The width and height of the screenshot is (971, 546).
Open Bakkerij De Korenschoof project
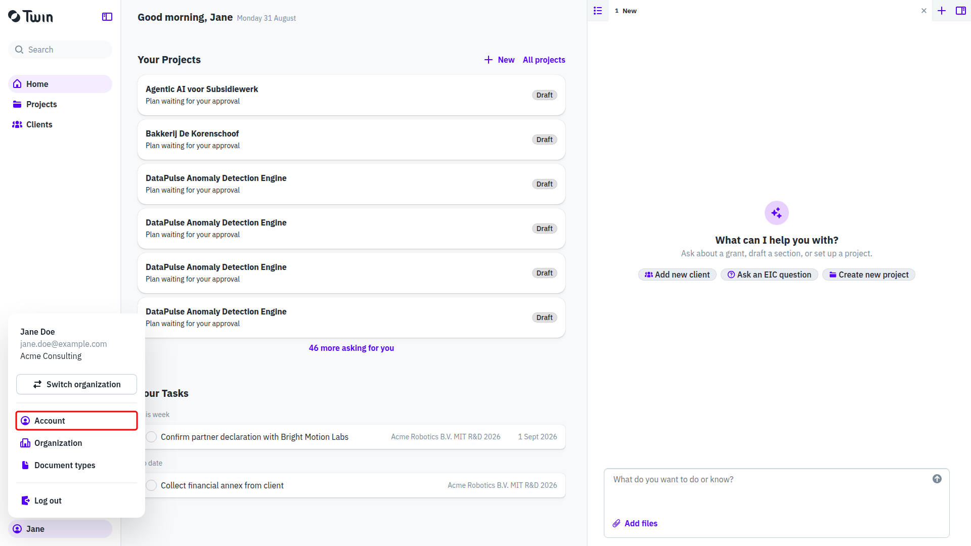tap(351, 140)
